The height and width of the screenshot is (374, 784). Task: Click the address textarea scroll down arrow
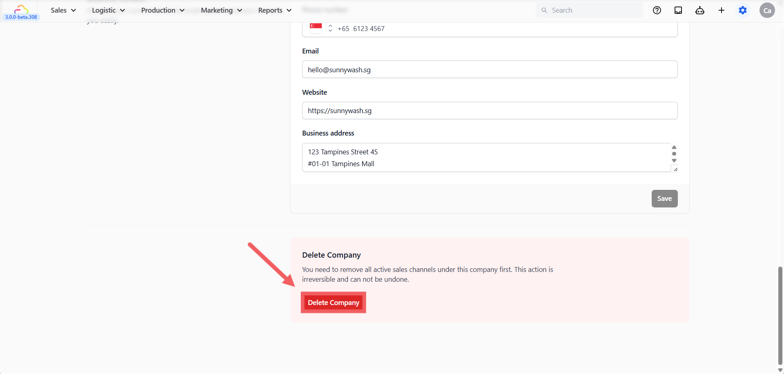674,160
